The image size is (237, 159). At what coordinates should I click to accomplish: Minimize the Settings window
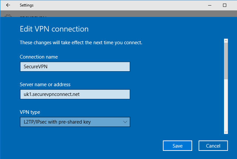[207, 6]
